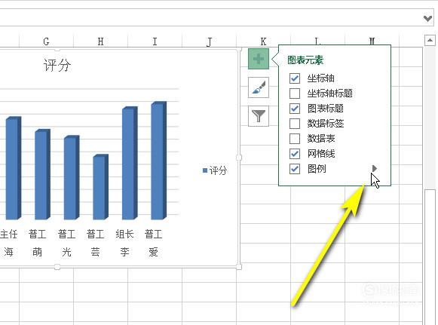
Task: Select the bar above 组长 李
Action: point(130,163)
